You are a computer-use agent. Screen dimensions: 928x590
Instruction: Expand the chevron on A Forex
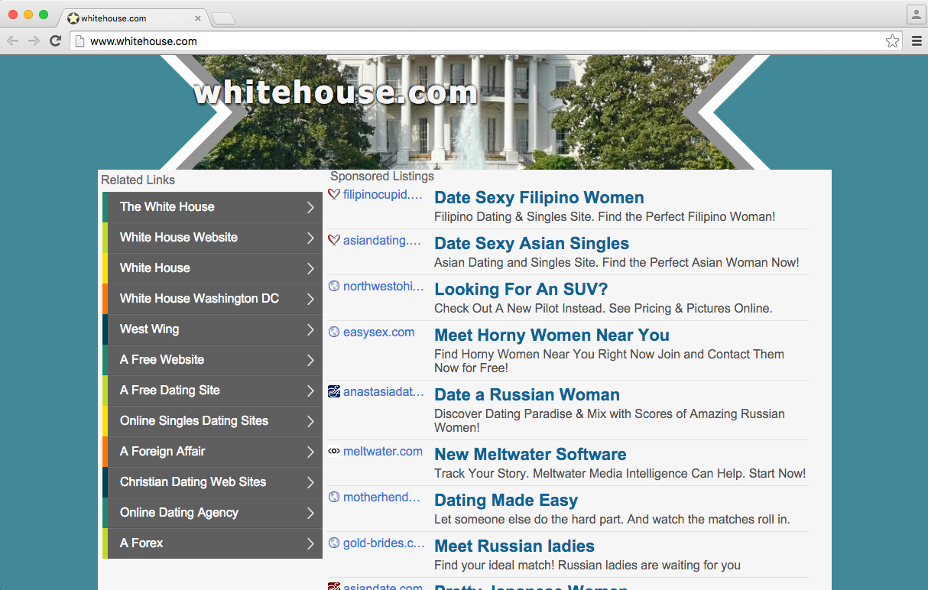[x=310, y=543]
